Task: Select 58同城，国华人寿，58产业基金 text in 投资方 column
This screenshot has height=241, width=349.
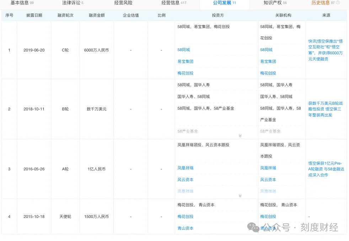Action: 206,109
